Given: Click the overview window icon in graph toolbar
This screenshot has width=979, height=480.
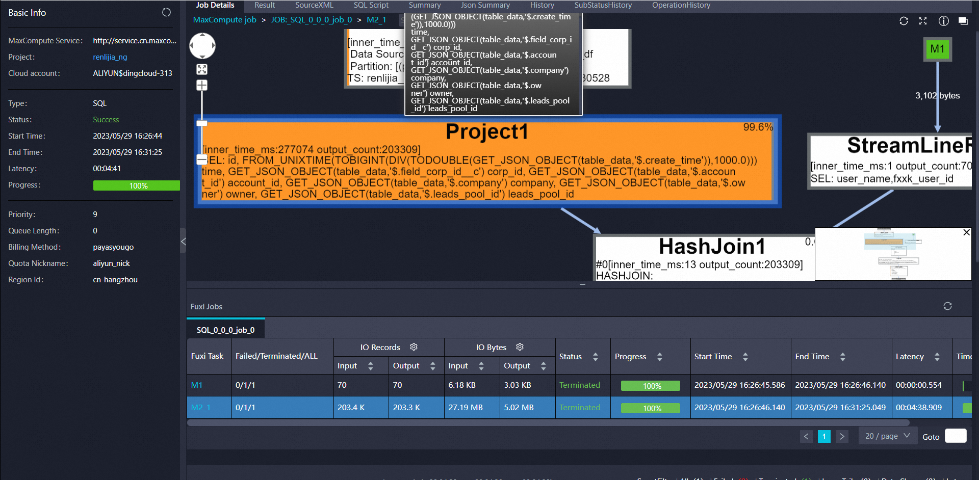Looking at the screenshot, I should click(x=963, y=21).
